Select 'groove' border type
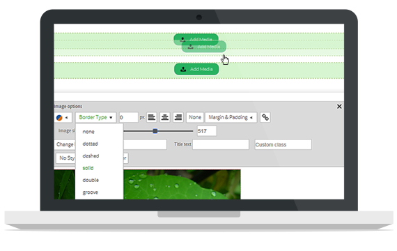Viewport: 397px width, 251px height. pos(90,192)
